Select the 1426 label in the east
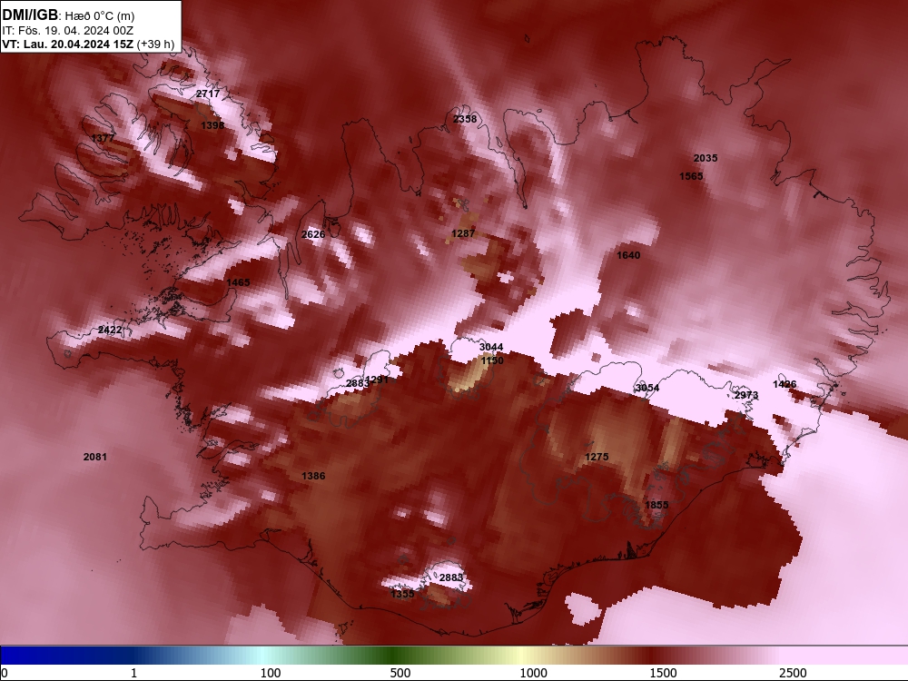Image resolution: width=908 pixels, height=681 pixels. [x=785, y=384]
